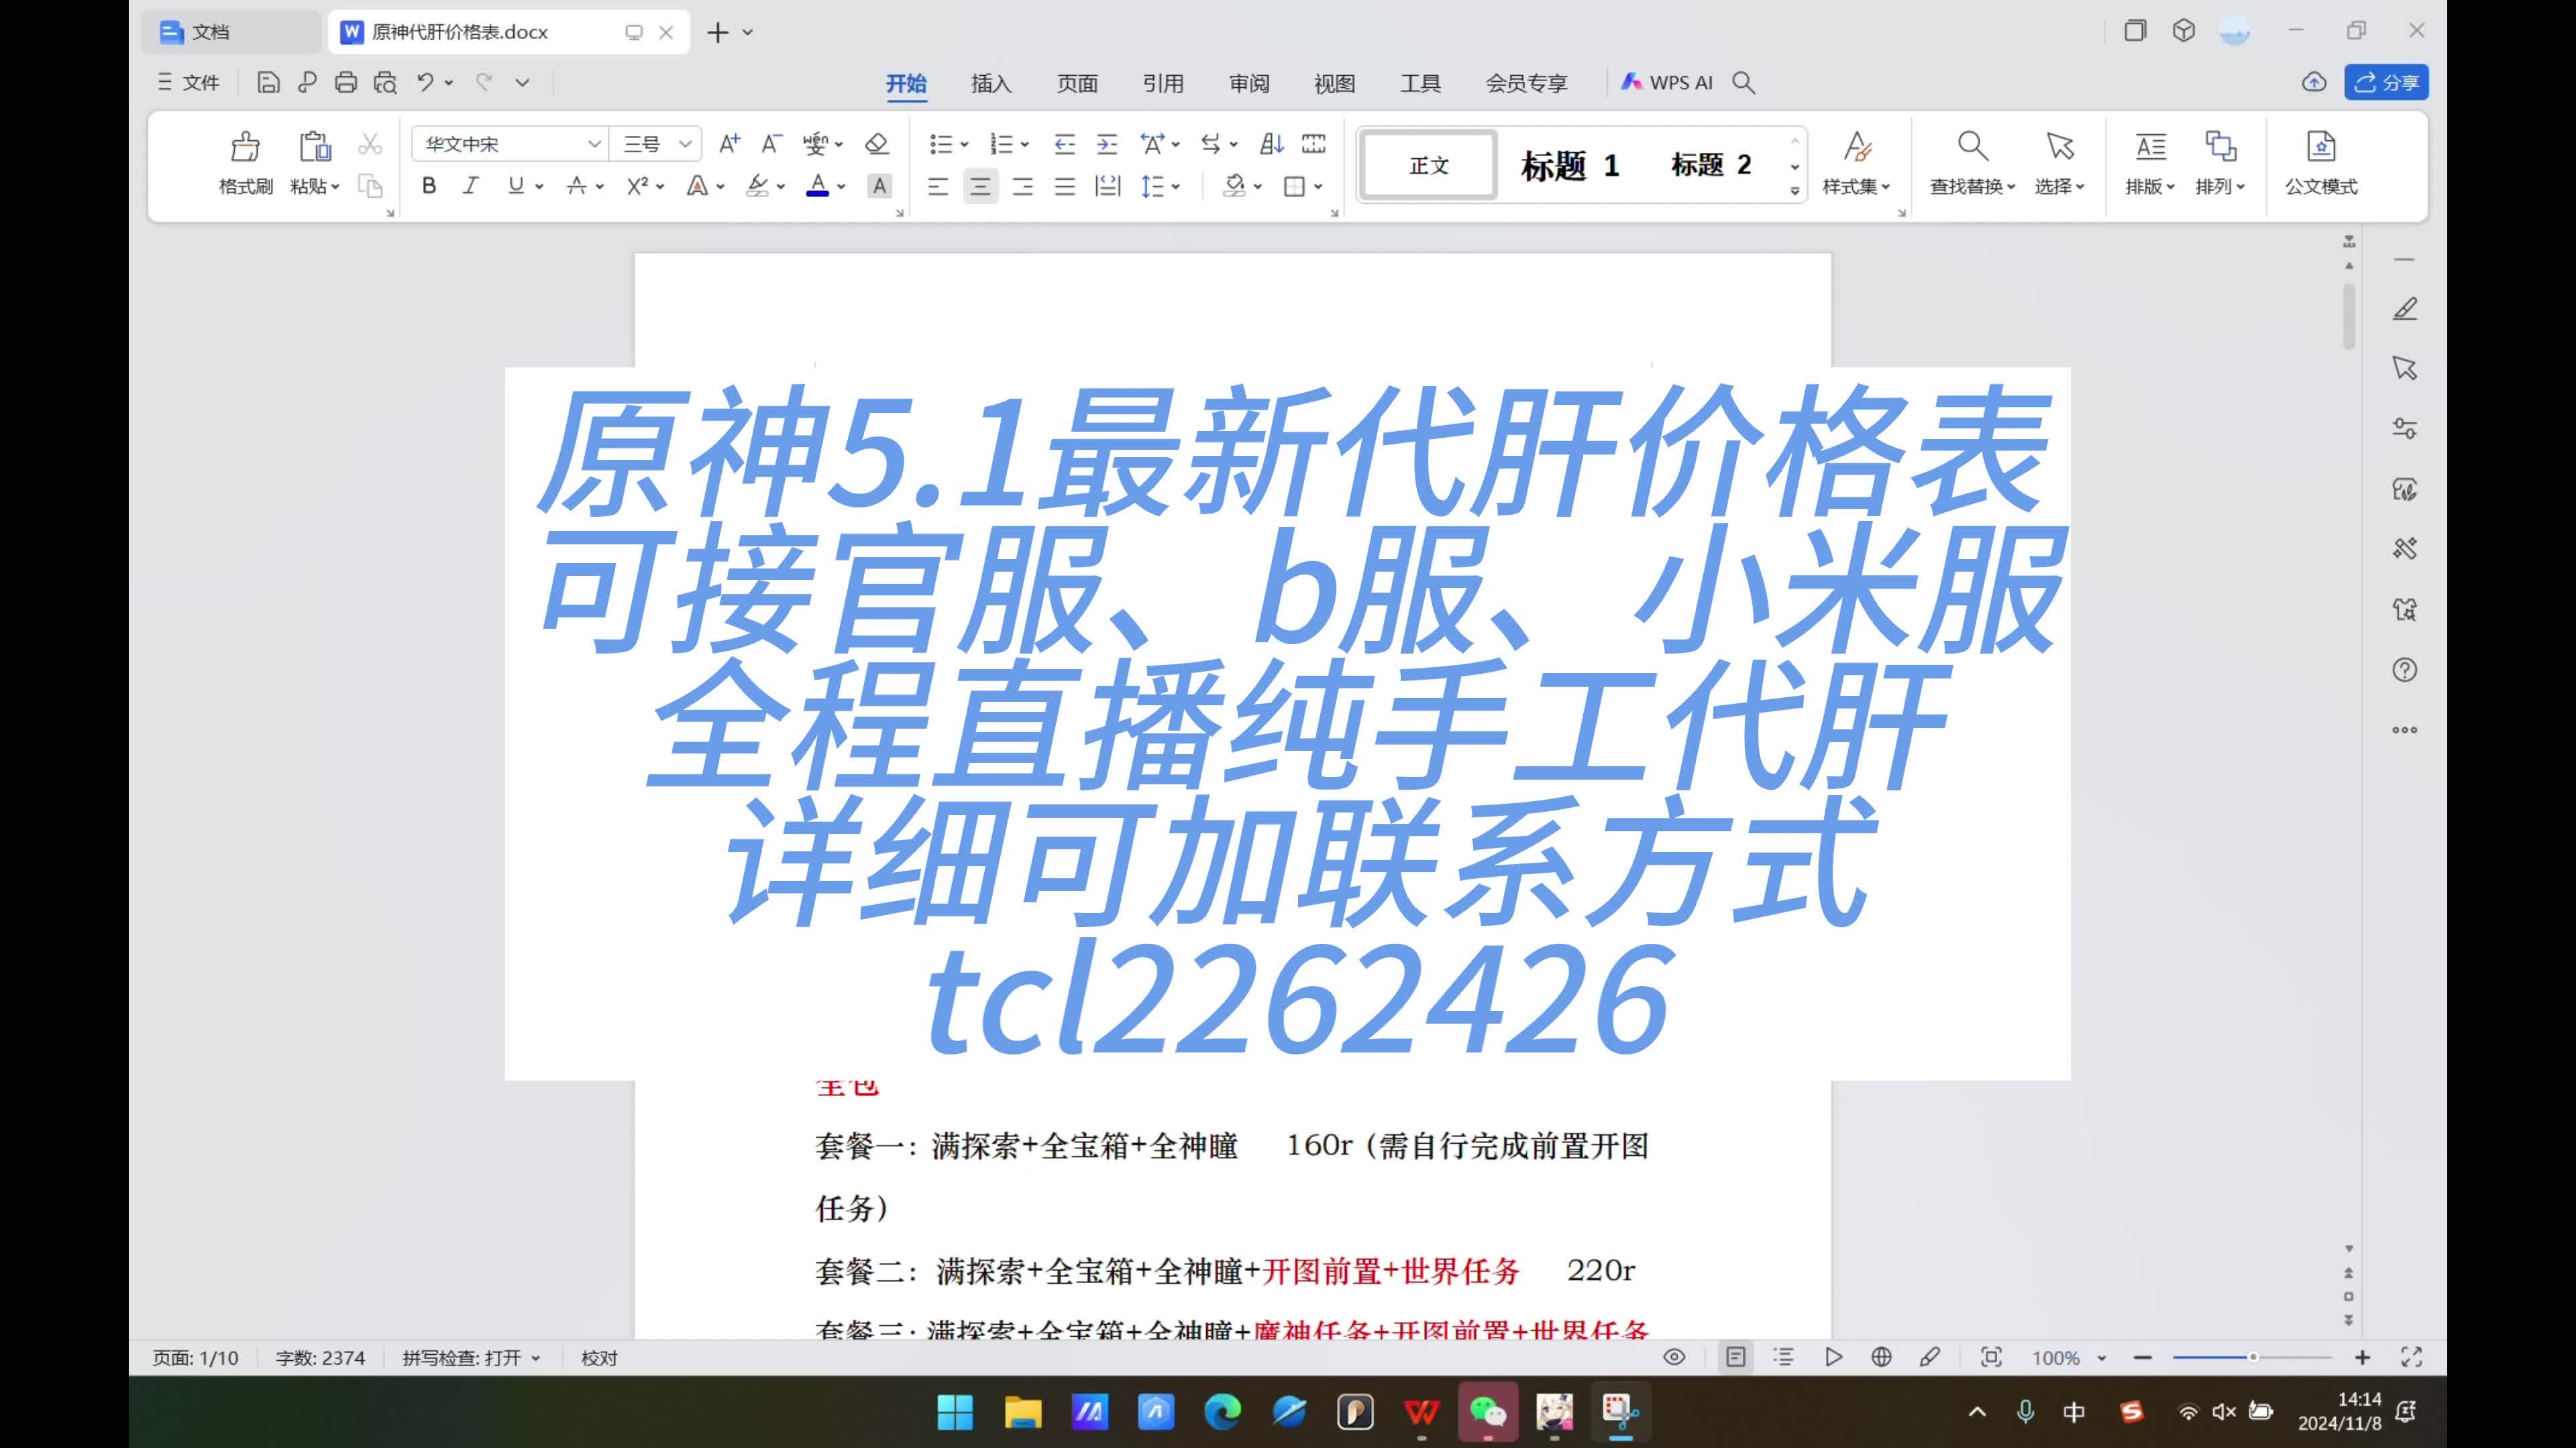The height and width of the screenshot is (1448, 2576).
Task: Switch to the 审阅 Review tab
Action: [x=1249, y=83]
